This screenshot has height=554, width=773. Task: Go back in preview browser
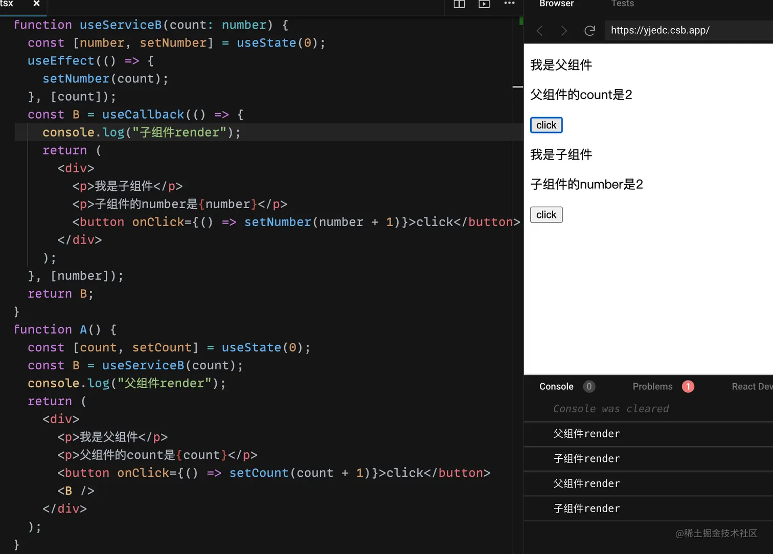(x=539, y=31)
